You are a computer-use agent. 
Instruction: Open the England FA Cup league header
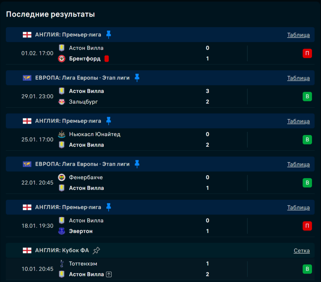[62, 250]
